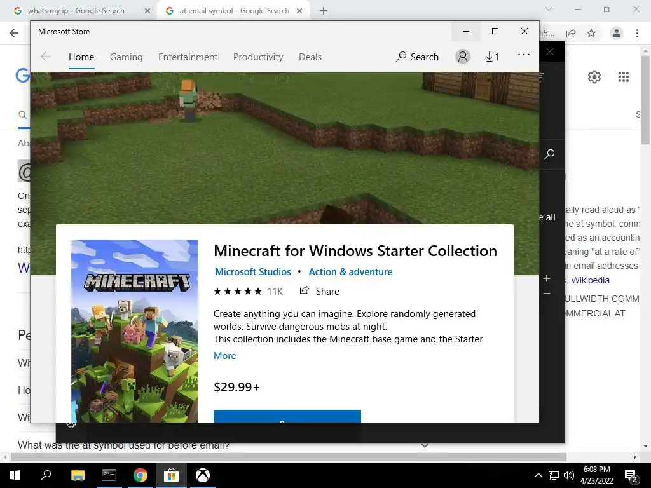View Store downloads and updates
Viewport: 651px width, 488px height.
pyautogui.click(x=492, y=57)
